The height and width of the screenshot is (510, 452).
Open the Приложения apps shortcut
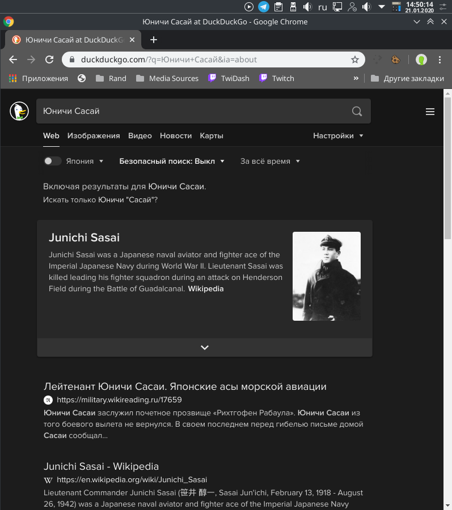click(39, 78)
